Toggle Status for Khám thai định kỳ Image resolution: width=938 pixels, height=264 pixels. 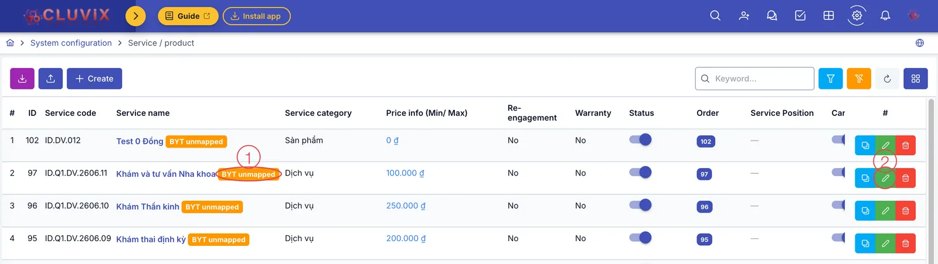tap(640, 238)
